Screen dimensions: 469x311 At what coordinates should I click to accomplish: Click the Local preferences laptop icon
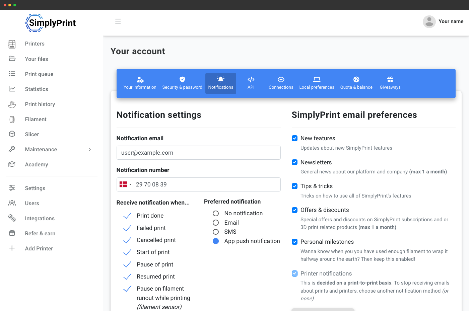click(317, 79)
